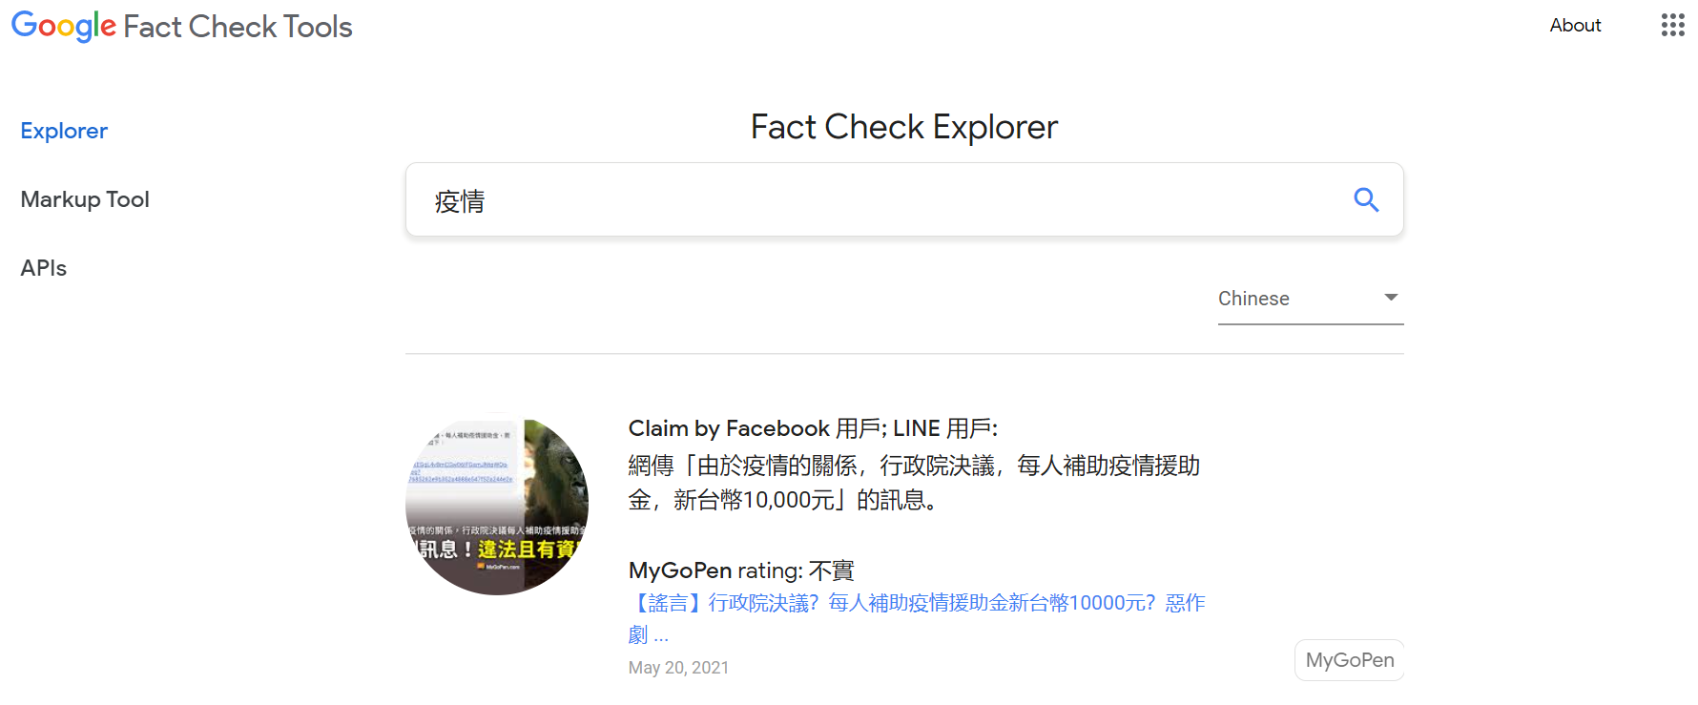The image size is (1698, 705).
Task: Click the claim text about 疫情援助金
Action: click(914, 483)
